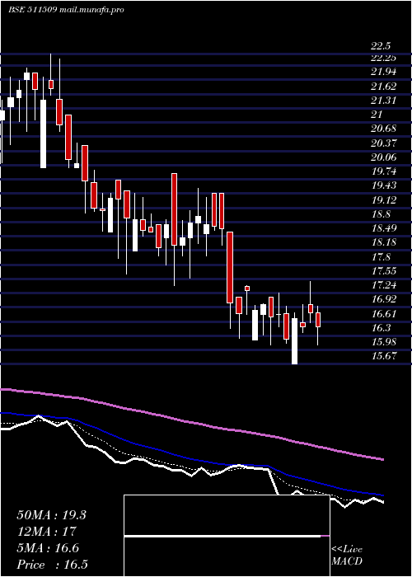Click the 20.37 price axis label
Screen dimensions: 412x577
tap(383, 143)
